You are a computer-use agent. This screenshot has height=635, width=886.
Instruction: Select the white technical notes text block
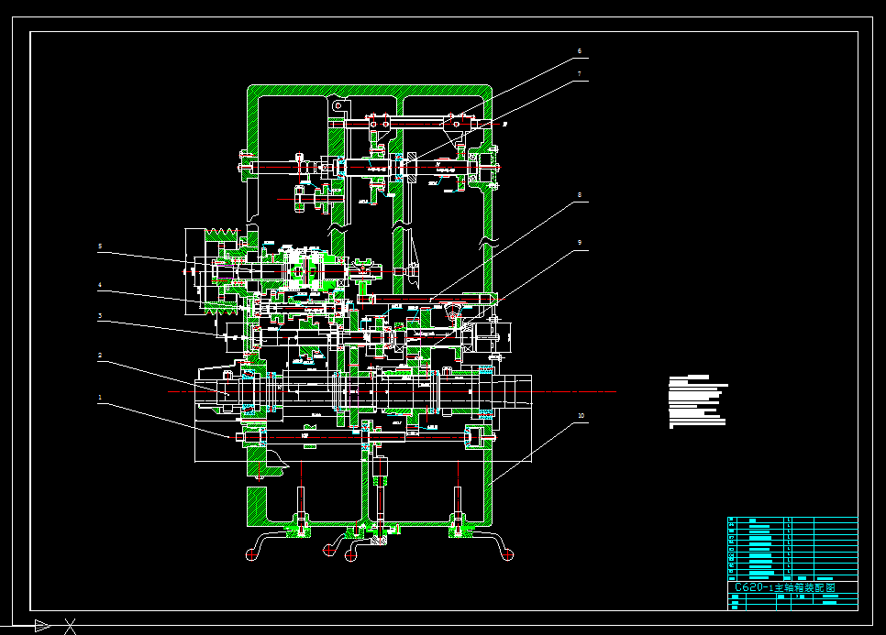[698, 402]
